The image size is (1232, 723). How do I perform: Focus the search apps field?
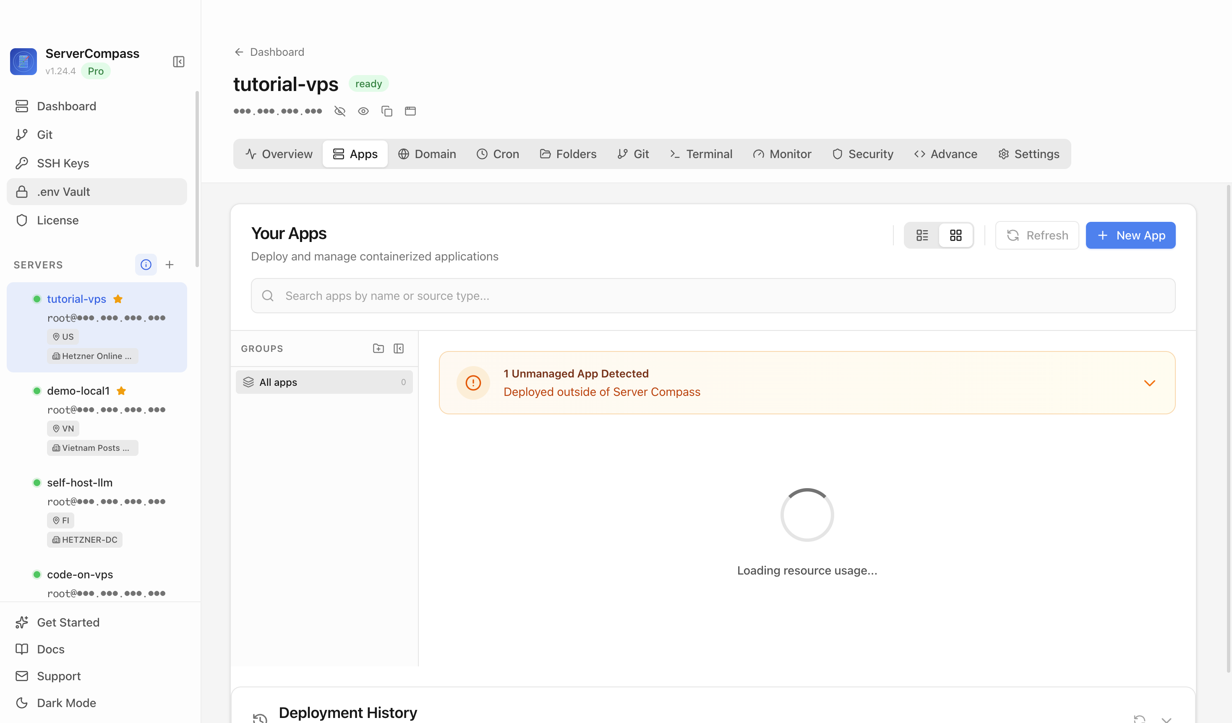tap(713, 296)
